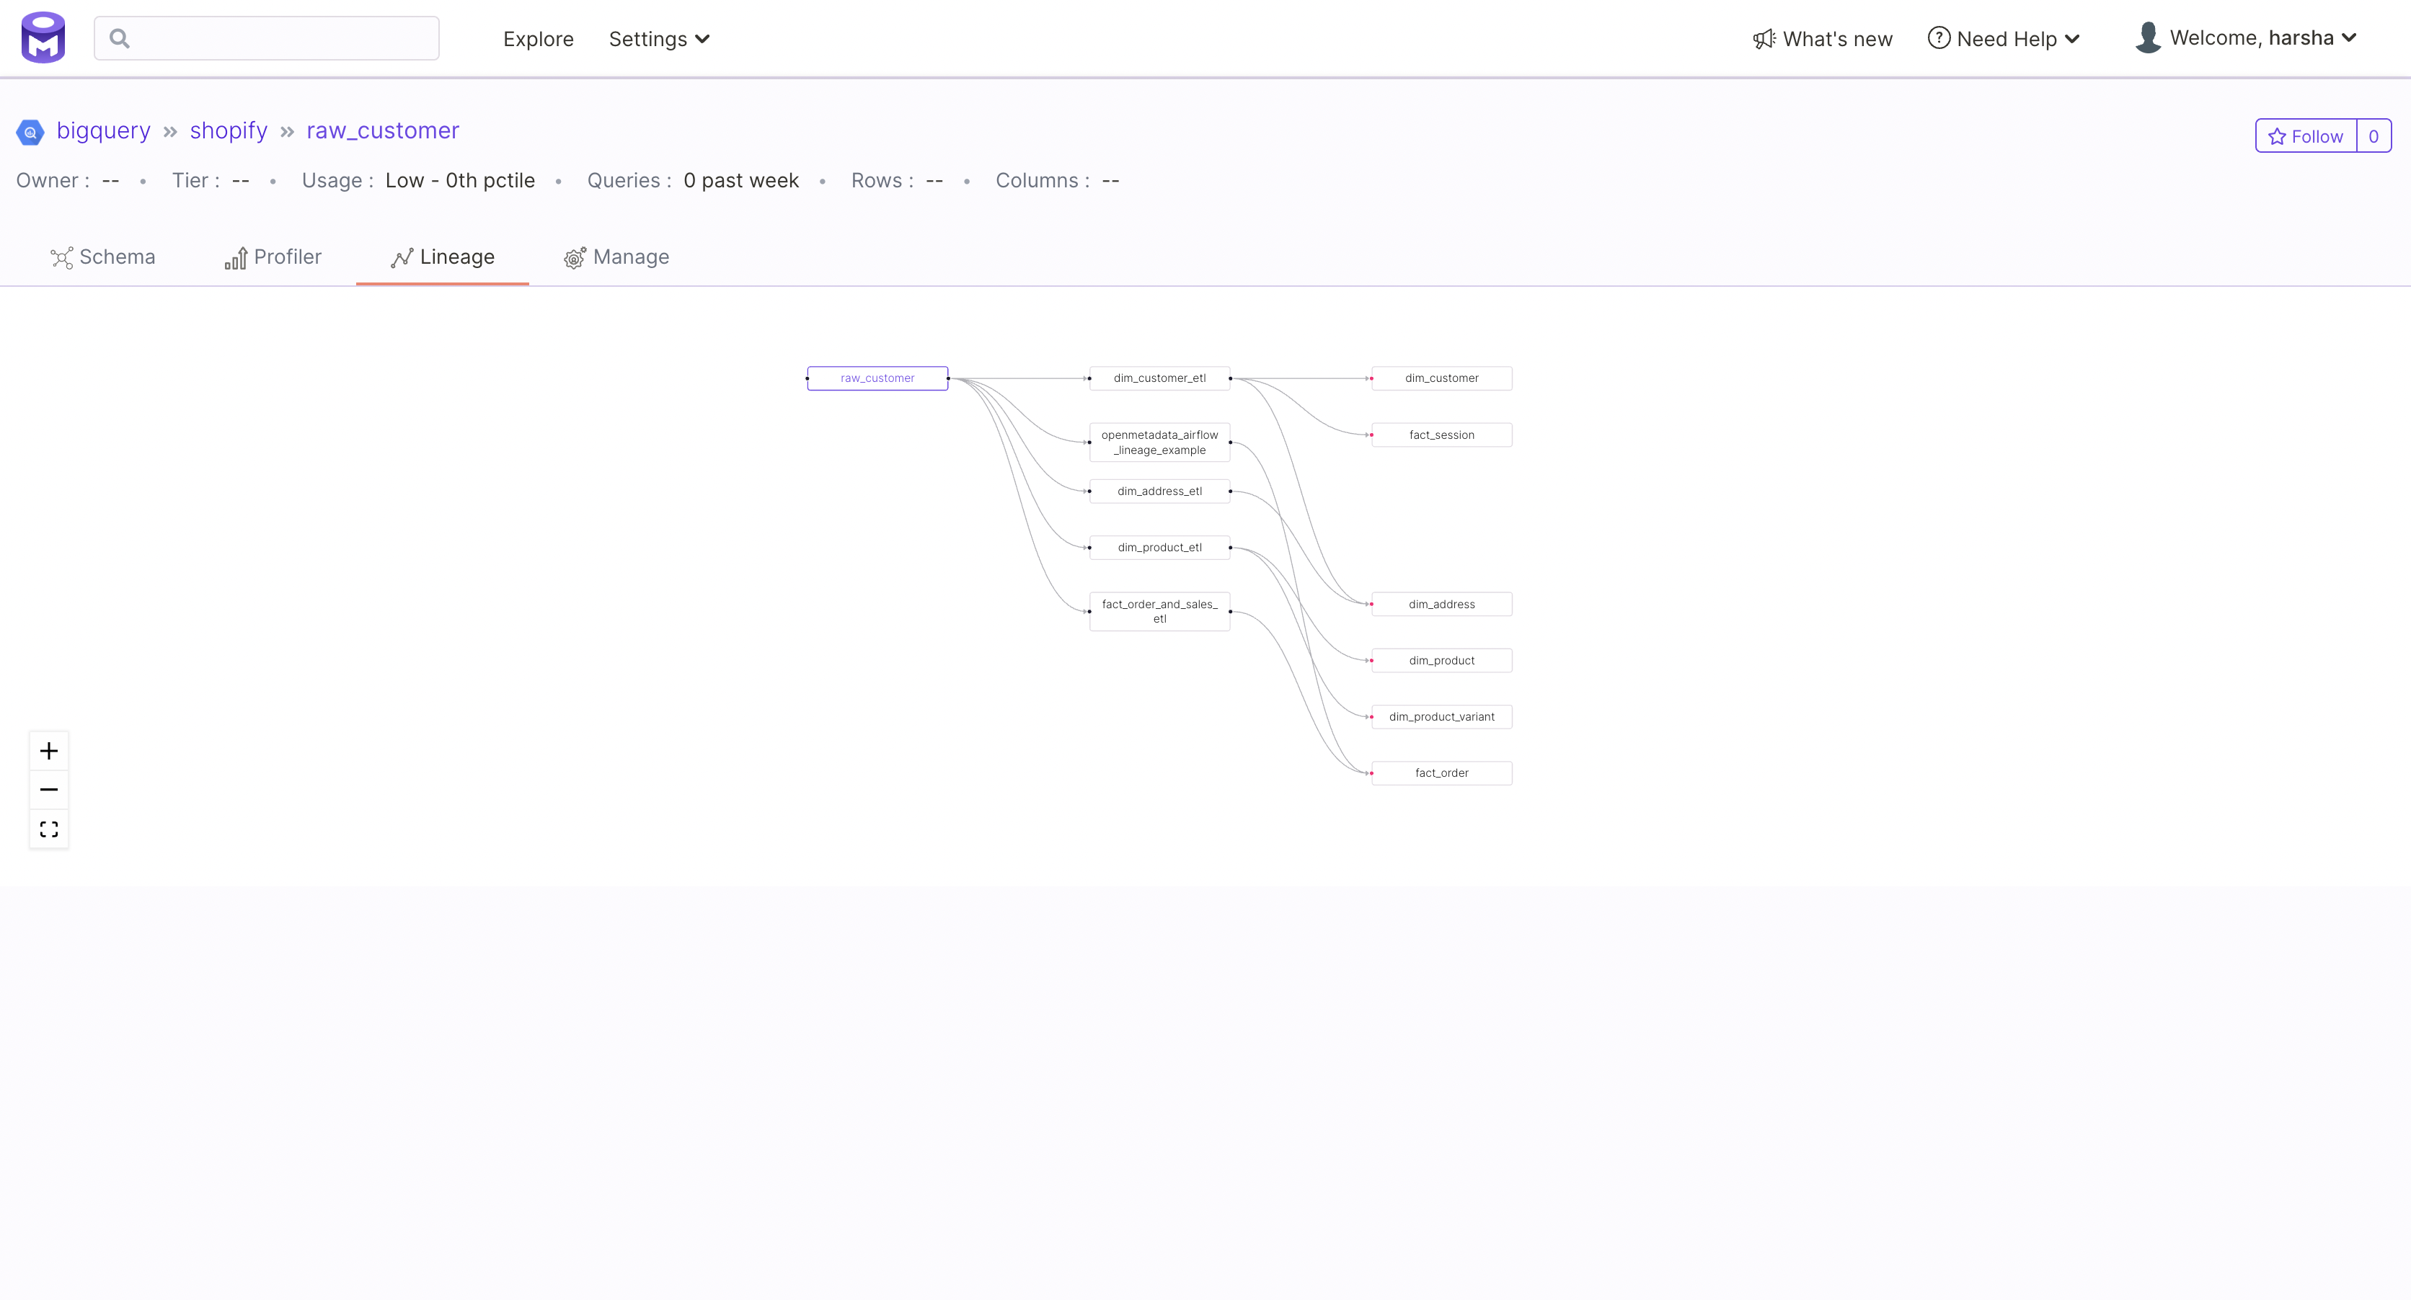Go to bigquery breadcrumb link
The image size is (2411, 1300).
pos(104,131)
